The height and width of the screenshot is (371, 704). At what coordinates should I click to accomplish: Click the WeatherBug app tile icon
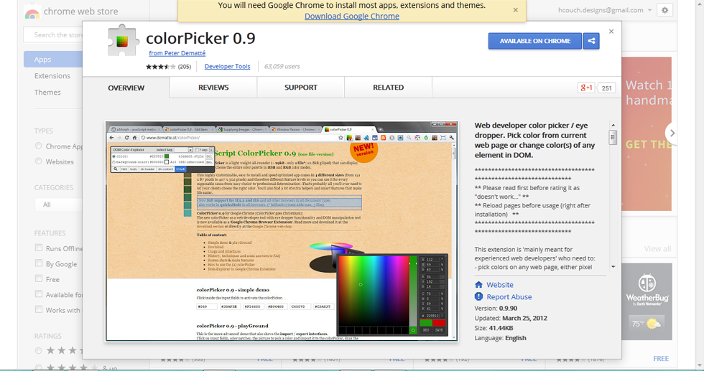coord(647,301)
